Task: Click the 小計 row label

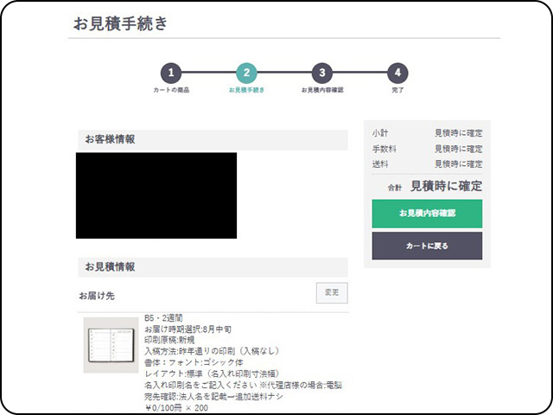Action: coord(380,133)
